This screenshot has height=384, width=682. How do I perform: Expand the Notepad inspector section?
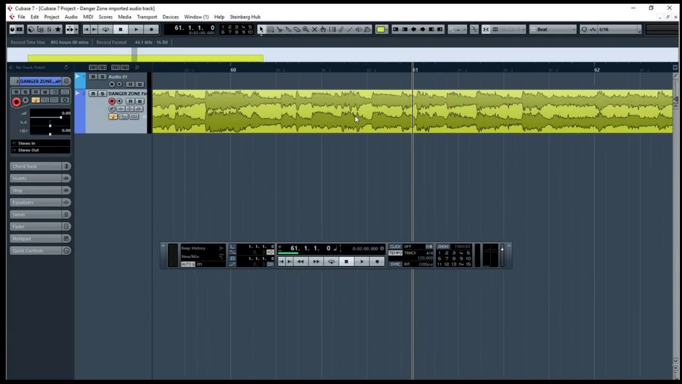coord(40,238)
